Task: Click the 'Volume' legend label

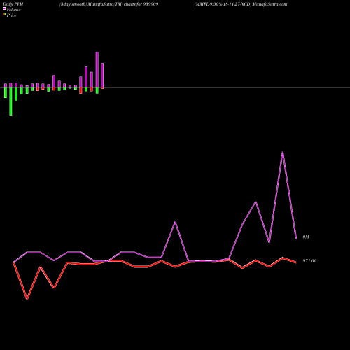Action: point(13,10)
